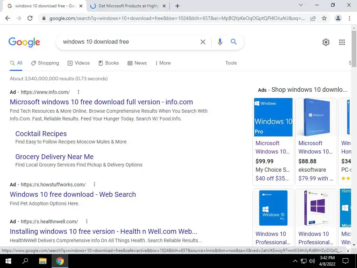This screenshot has width=357, height=268.
Task: Open Google quick settings gear
Action: [326, 42]
